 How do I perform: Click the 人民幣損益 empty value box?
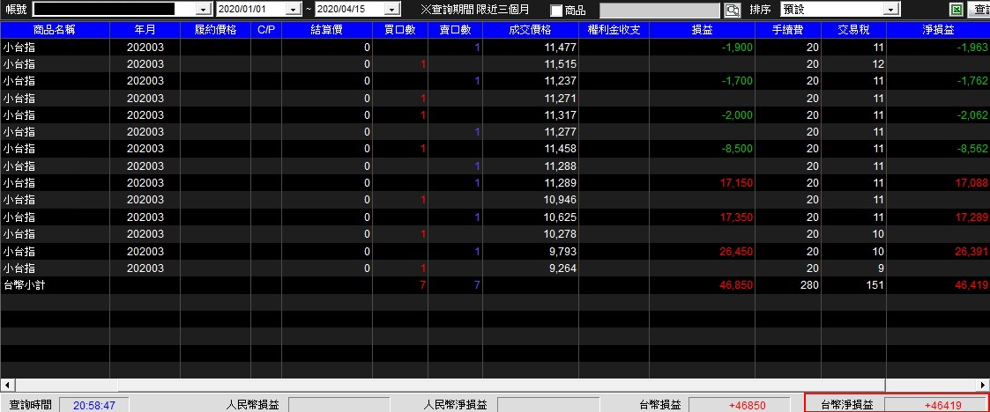click(x=339, y=405)
